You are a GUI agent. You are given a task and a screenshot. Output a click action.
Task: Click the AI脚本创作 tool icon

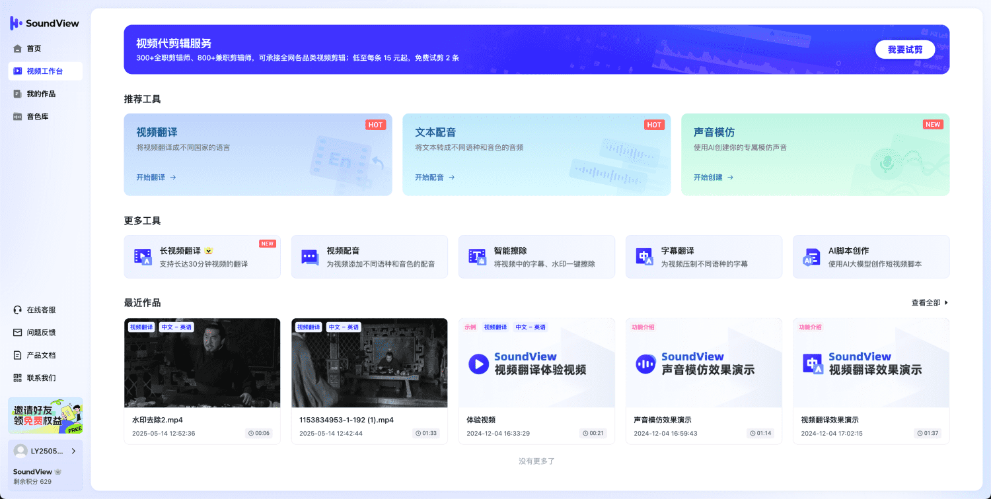pos(811,257)
